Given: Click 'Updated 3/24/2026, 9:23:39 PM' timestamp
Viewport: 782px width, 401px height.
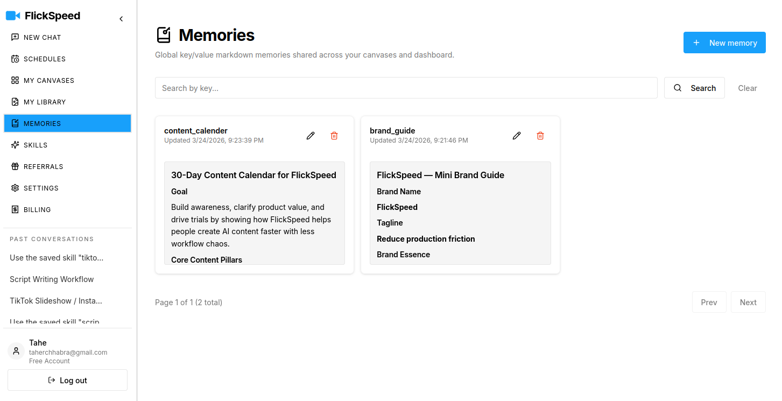Looking at the screenshot, I should pyautogui.click(x=214, y=140).
